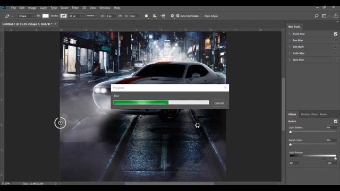Click the Photoshop logo icon
This screenshot has height=191, width=340.
pyautogui.click(x=4, y=8)
